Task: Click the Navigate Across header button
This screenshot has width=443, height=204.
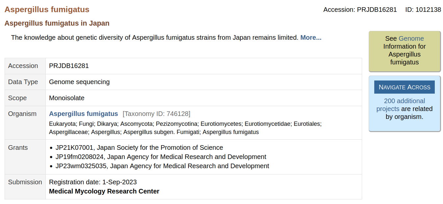Action: pyautogui.click(x=404, y=87)
